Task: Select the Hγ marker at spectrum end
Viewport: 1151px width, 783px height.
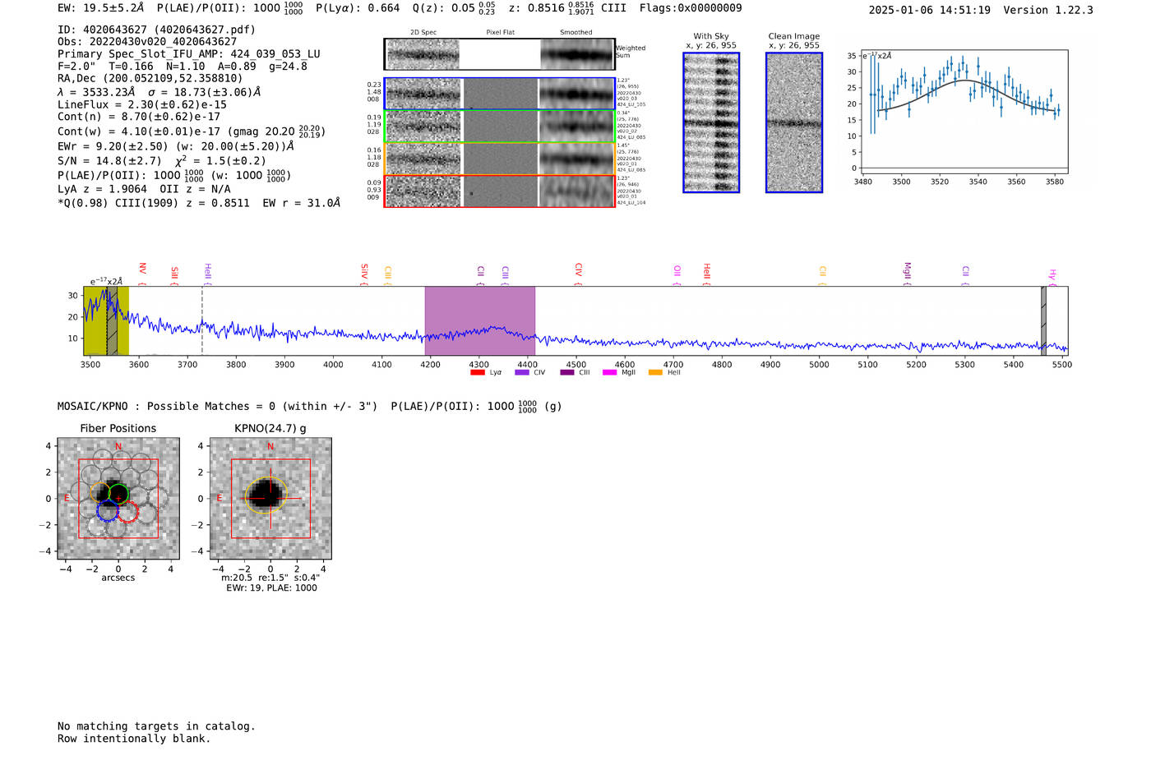Action: (x=1052, y=274)
